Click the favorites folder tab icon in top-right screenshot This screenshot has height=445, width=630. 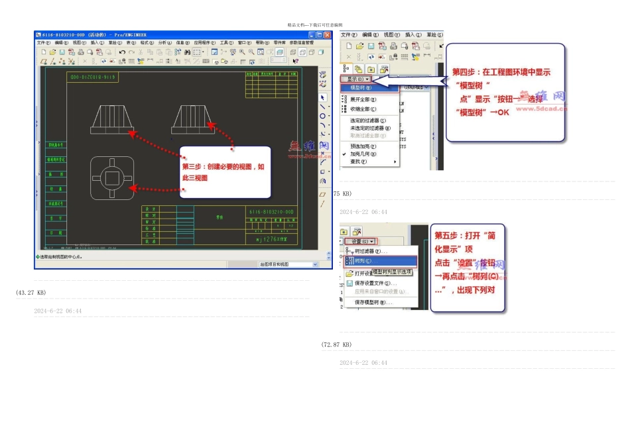[371, 69]
